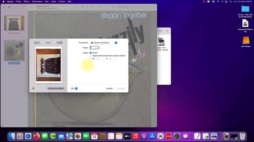Open the Finder icon in the Dock

(12, 136)
